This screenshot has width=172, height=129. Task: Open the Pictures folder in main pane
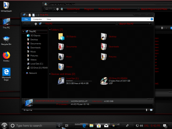[104, 57]
